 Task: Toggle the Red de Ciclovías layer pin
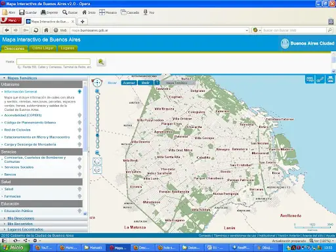tap(79, 130)
